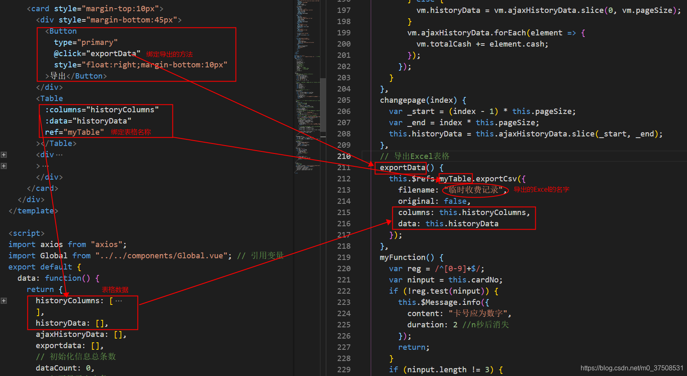Click the filename string "临时收费记录"
Screen dimensions: 687x376
pos(473,190)
